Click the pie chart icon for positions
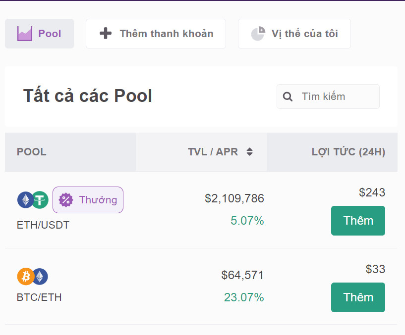The width and height of the screenshot is (405, 335). click(258, 34)
